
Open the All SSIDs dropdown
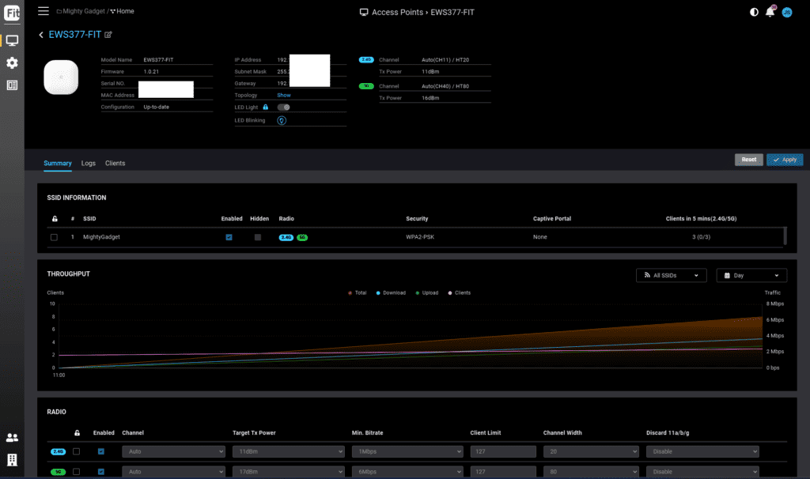click(x=671, y=275)
